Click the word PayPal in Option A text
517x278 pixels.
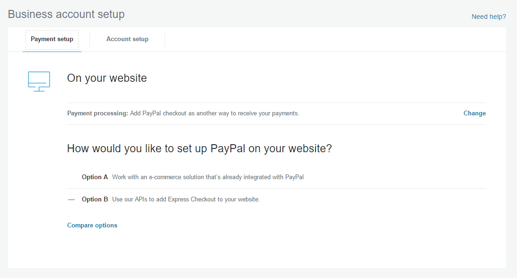(x=294, y=177)
